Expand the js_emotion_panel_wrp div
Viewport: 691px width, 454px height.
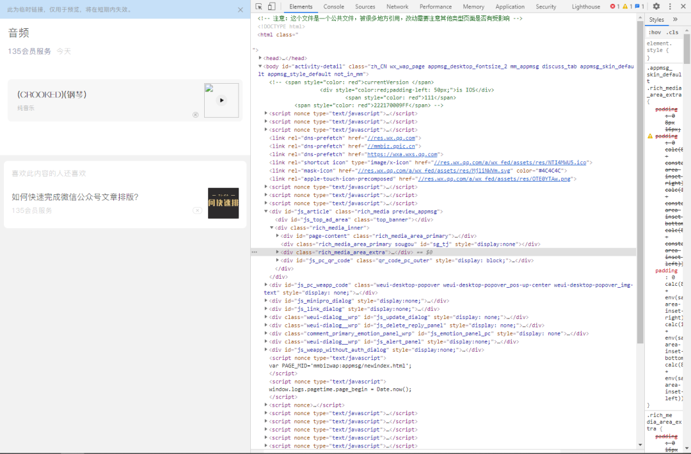(266, 333)
